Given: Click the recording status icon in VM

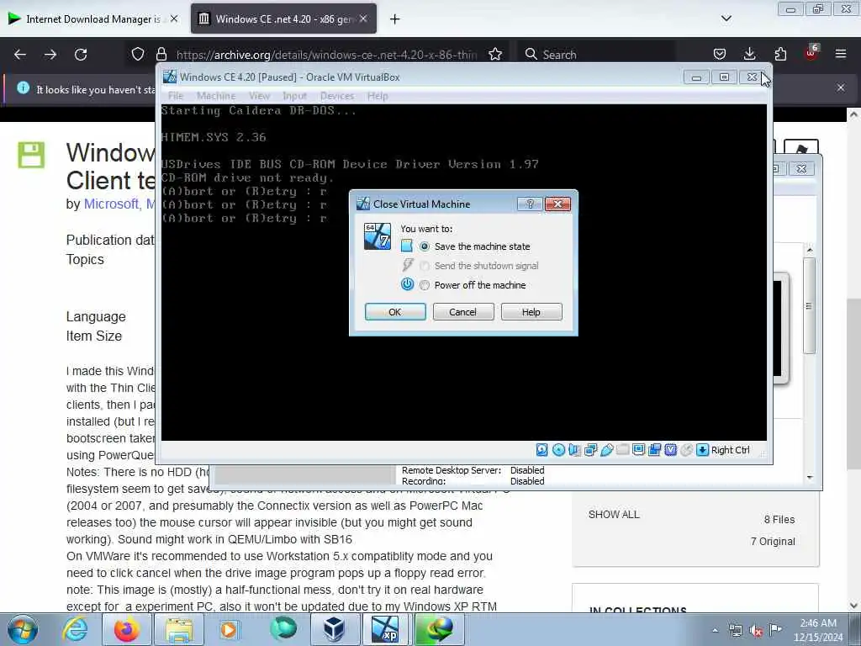Looking at the screenshot, I should point(654,450).
